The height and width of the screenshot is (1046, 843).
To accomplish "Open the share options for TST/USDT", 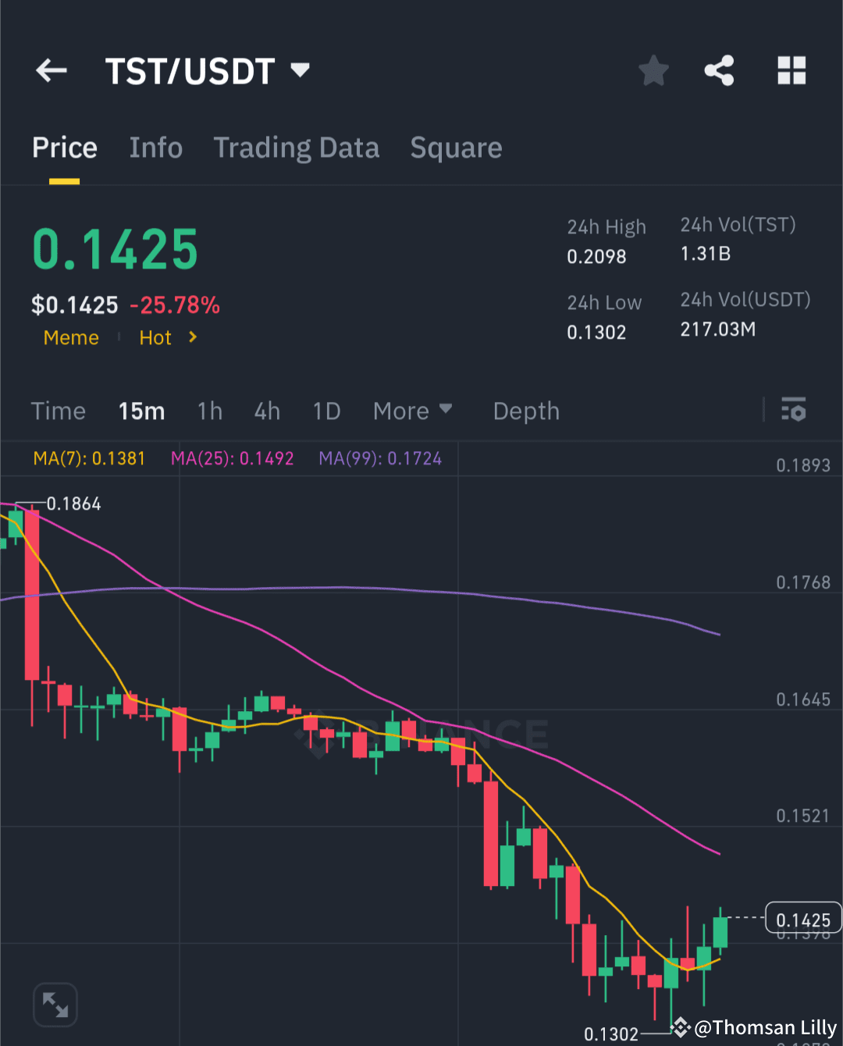I will pyautogui.click(x=719, y=70).
